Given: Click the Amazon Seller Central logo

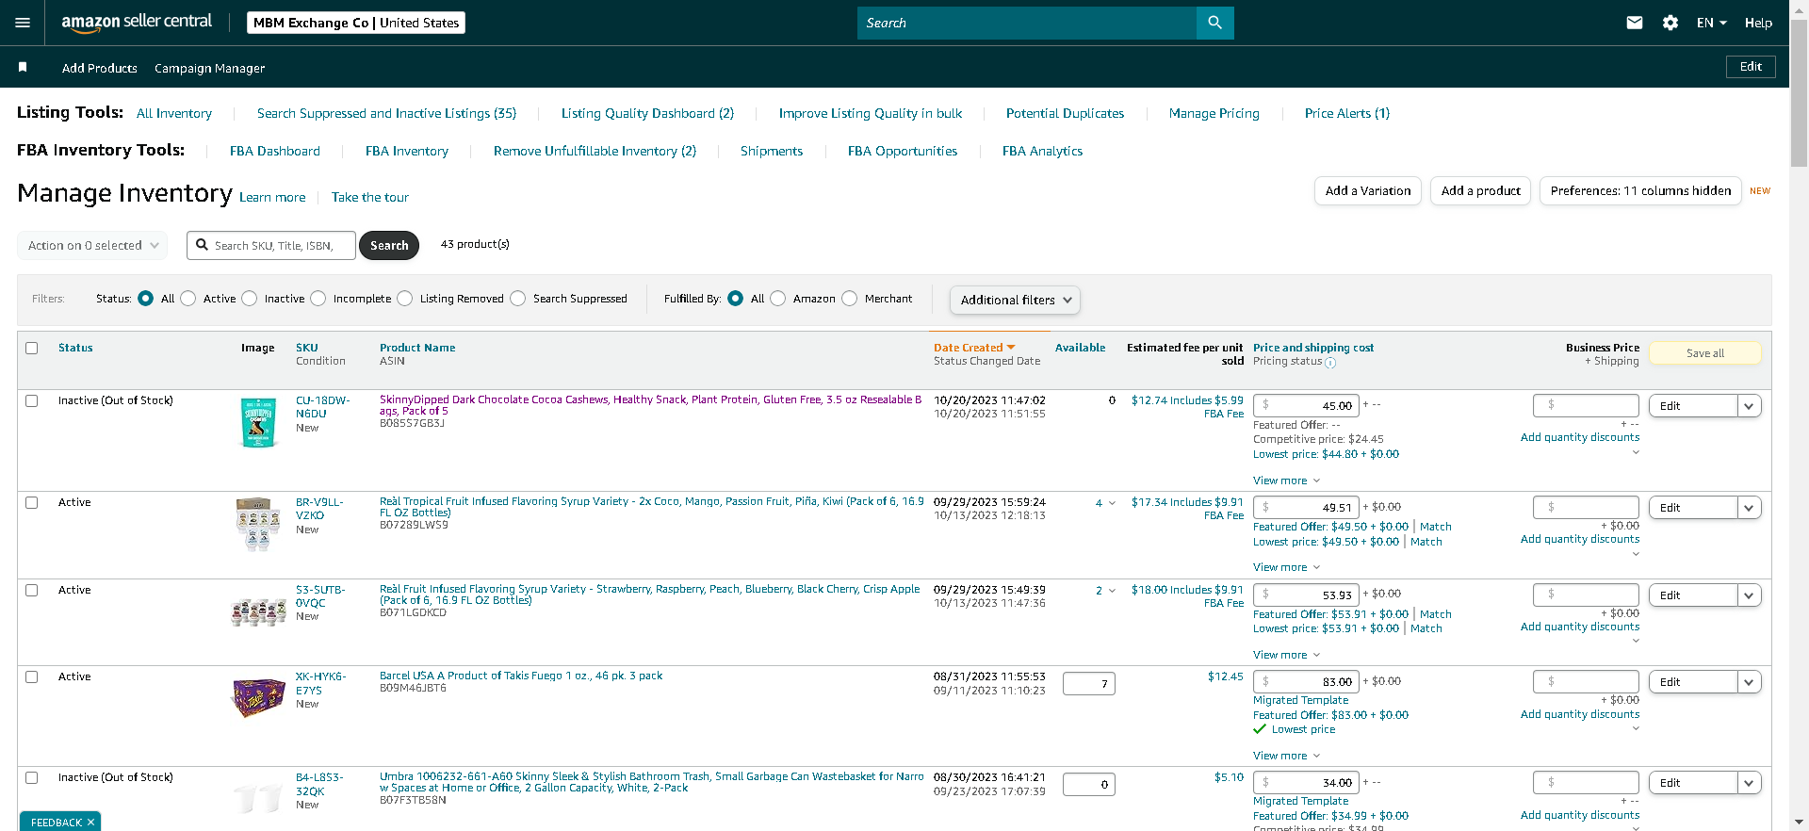Looking at the screenshot, I should (137, 23).
